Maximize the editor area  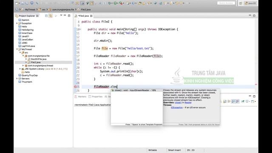[x=254, y=16]
